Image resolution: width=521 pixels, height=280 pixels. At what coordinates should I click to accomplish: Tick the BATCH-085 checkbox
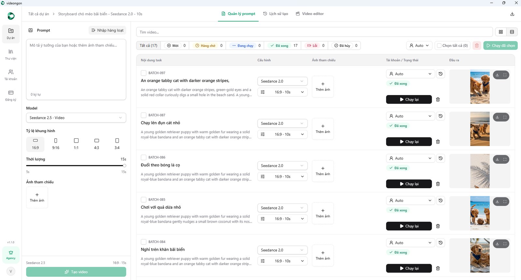[144, 200]
